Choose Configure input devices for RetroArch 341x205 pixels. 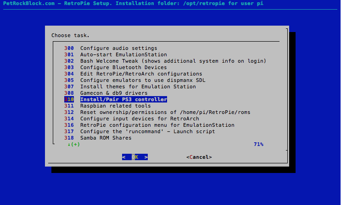[x=140, y=119]
